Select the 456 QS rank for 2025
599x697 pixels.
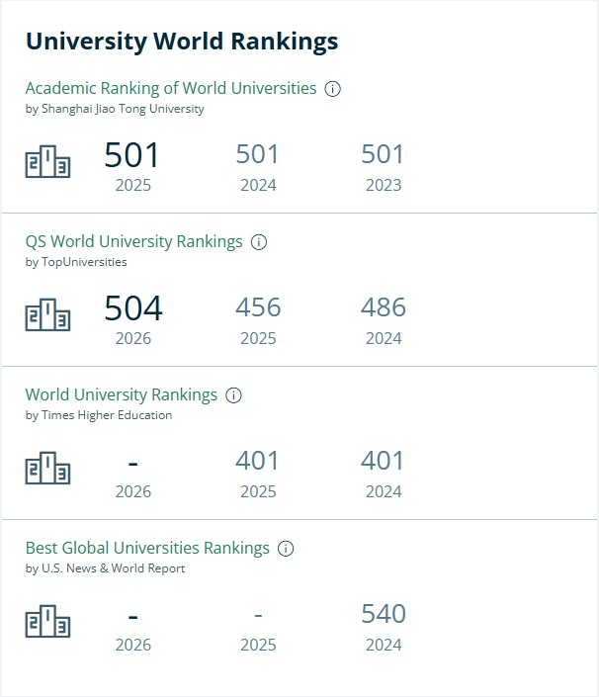click(x=258, y=307)
